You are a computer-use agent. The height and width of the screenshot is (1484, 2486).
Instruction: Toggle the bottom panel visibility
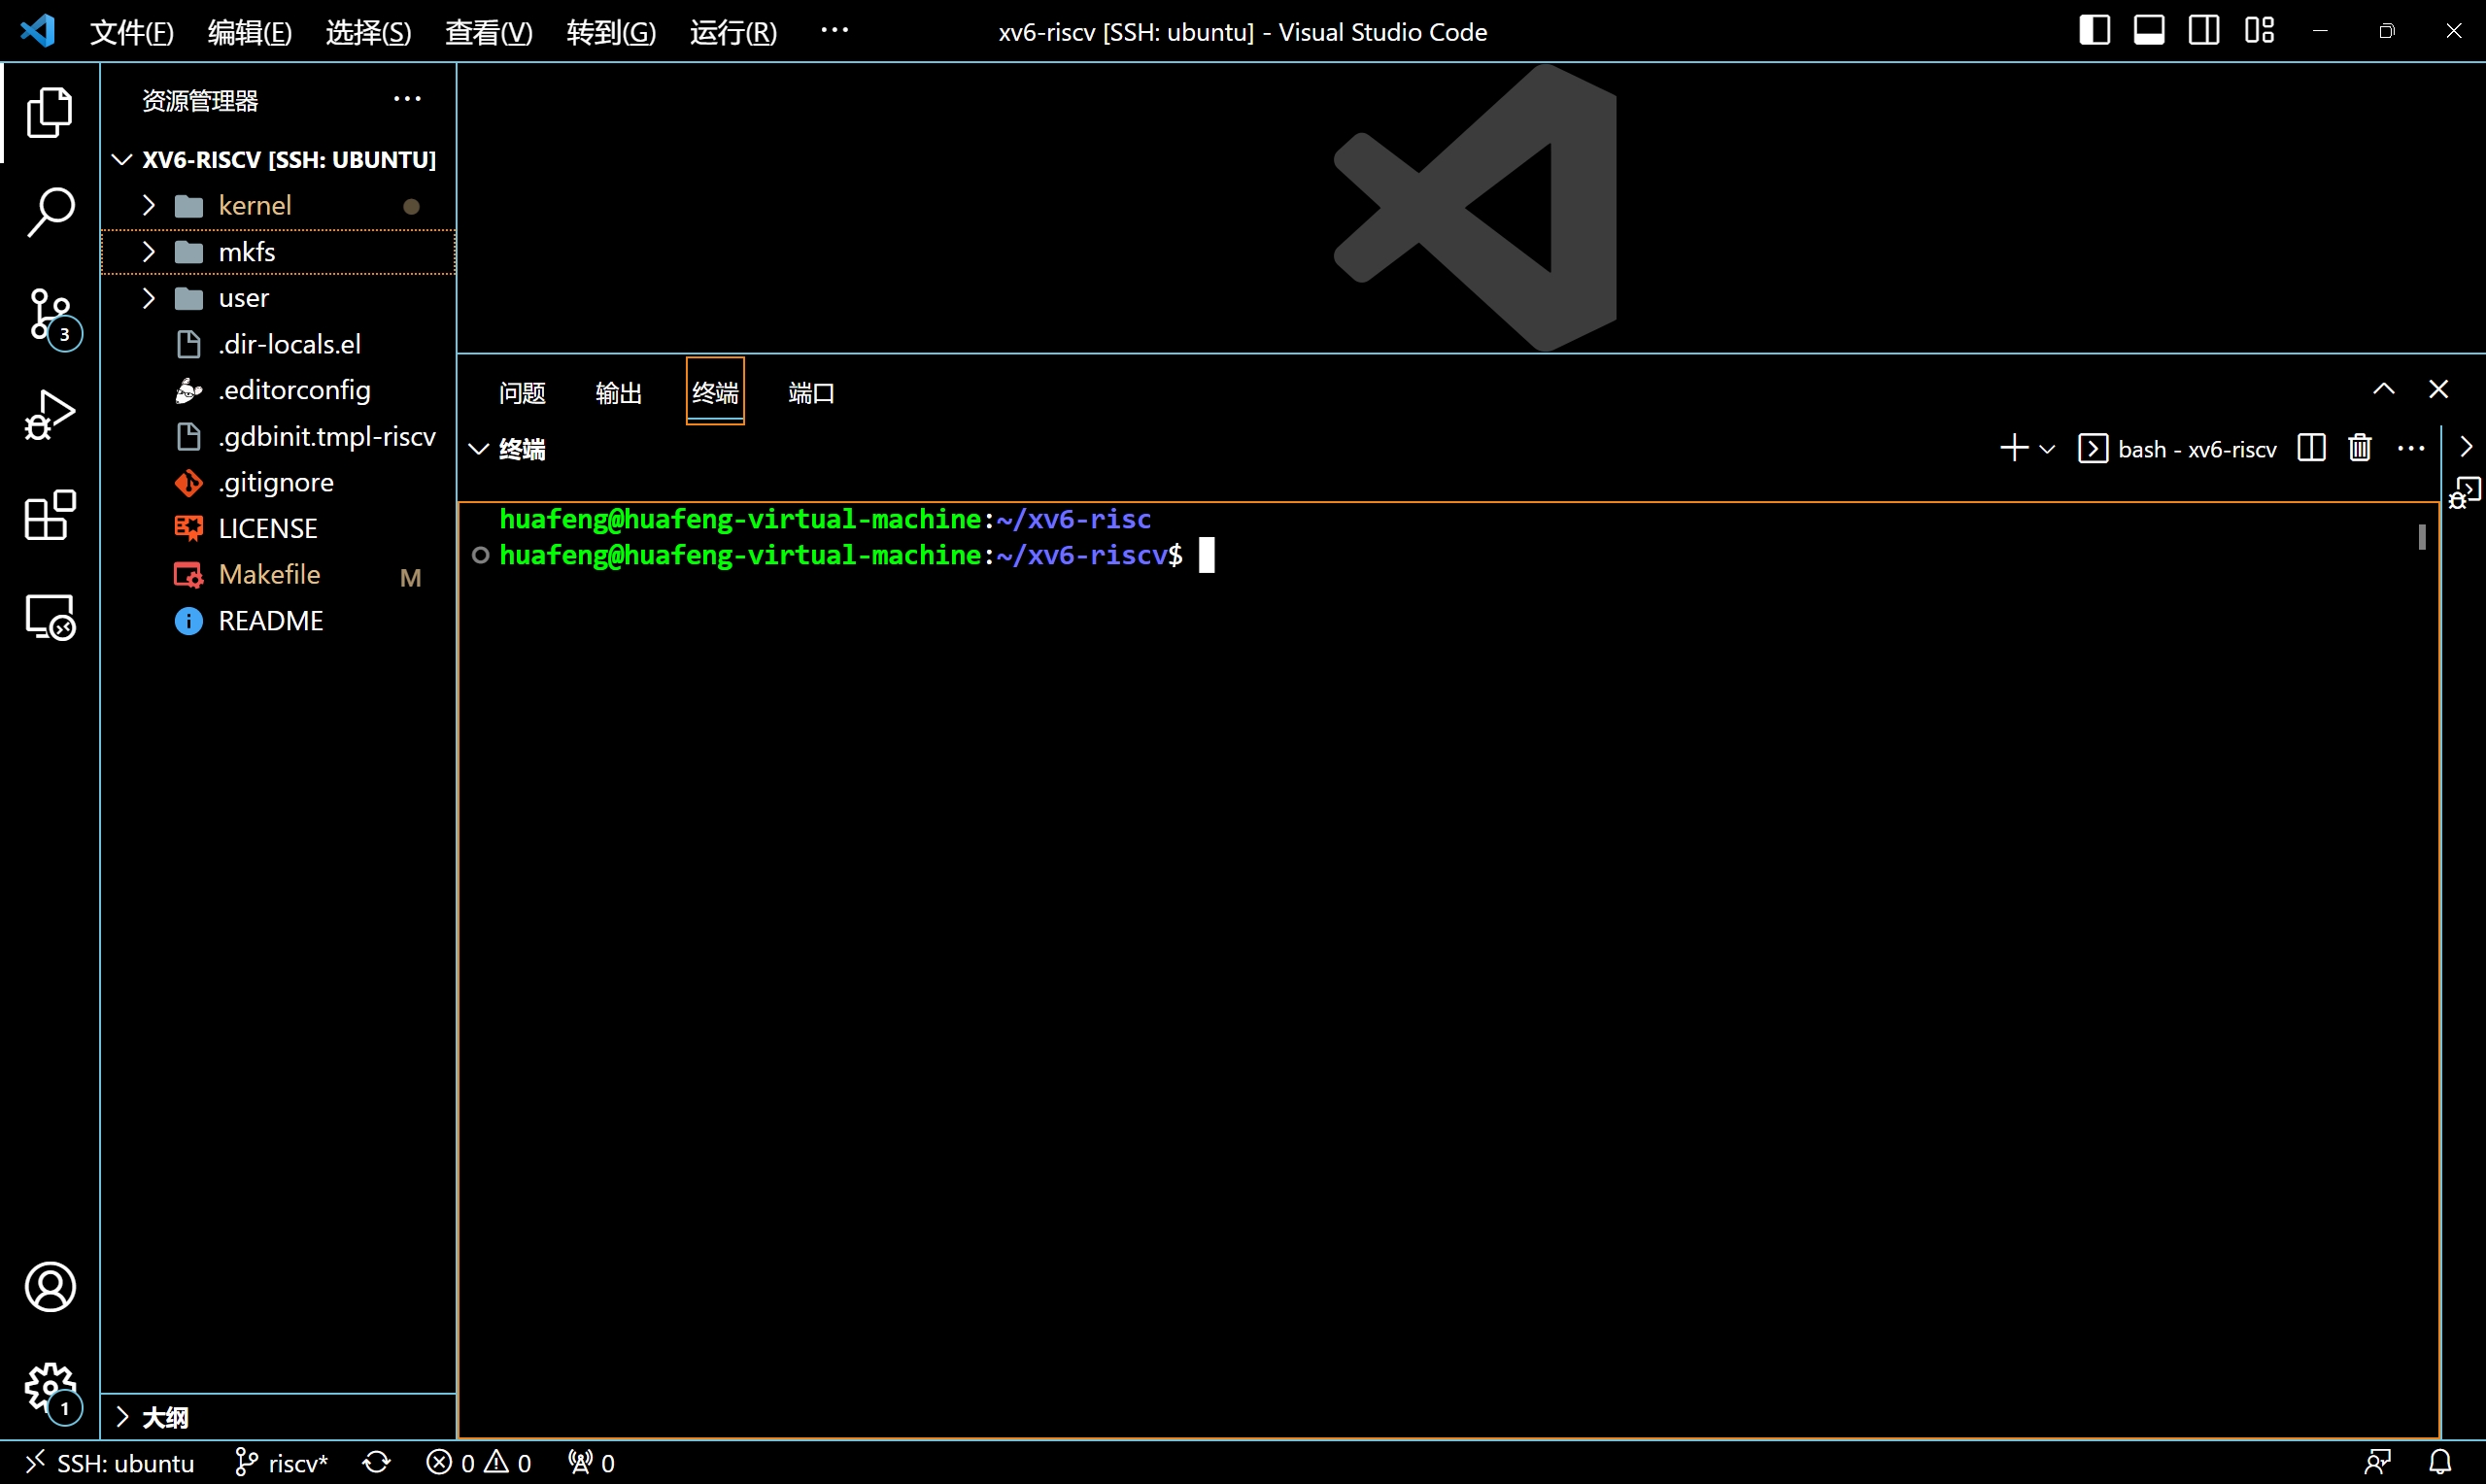(x=2149, y=31)
